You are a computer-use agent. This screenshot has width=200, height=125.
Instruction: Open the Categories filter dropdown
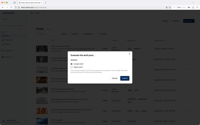click(89, 34)
